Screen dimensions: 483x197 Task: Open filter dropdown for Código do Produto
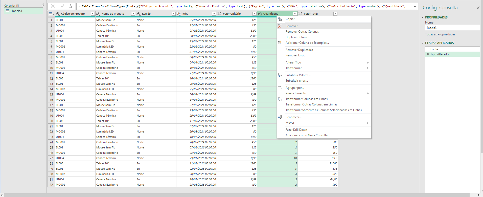point(93,14)
